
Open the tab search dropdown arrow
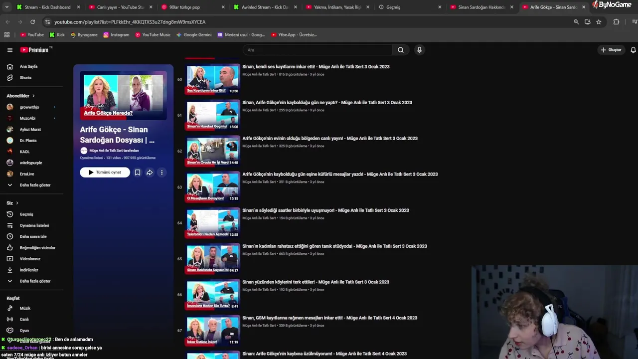6,7
